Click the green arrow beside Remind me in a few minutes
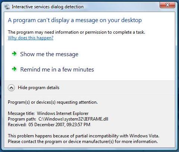The height and width of the screenshot is (152, 179). click(14, 69)
